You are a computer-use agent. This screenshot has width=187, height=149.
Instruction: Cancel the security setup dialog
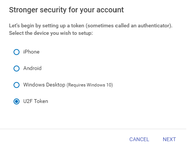139,139
